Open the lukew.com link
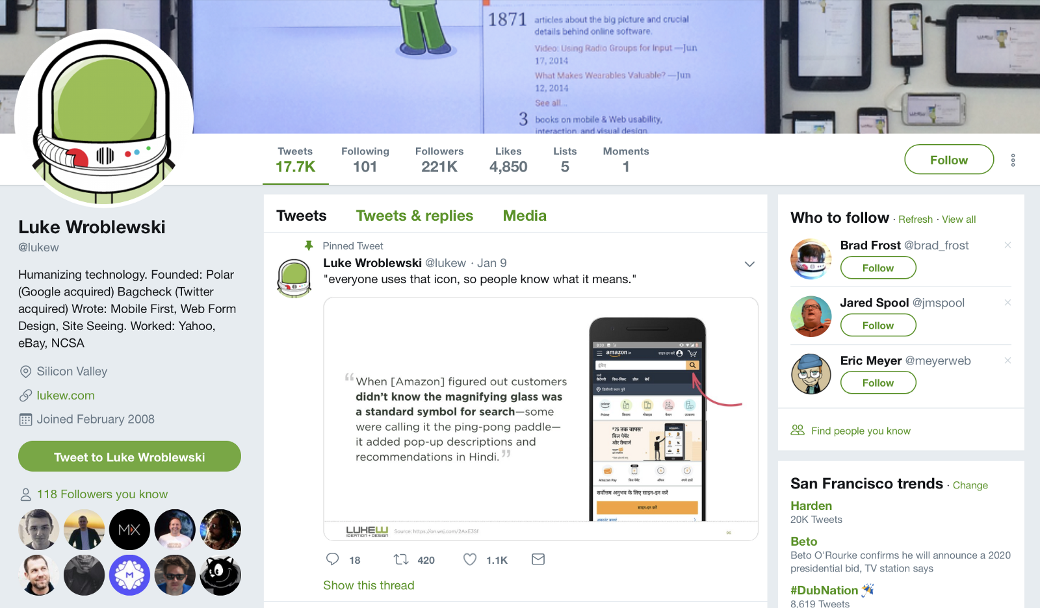 pyautogui.click(x=66, y=396)
